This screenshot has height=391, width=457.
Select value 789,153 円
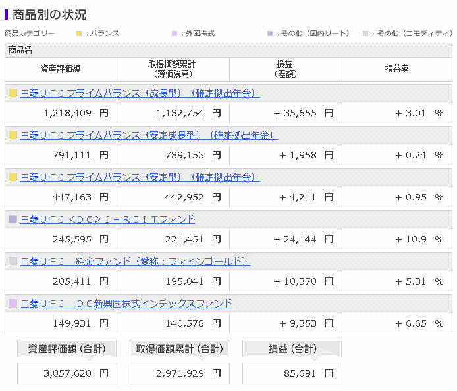193,155
